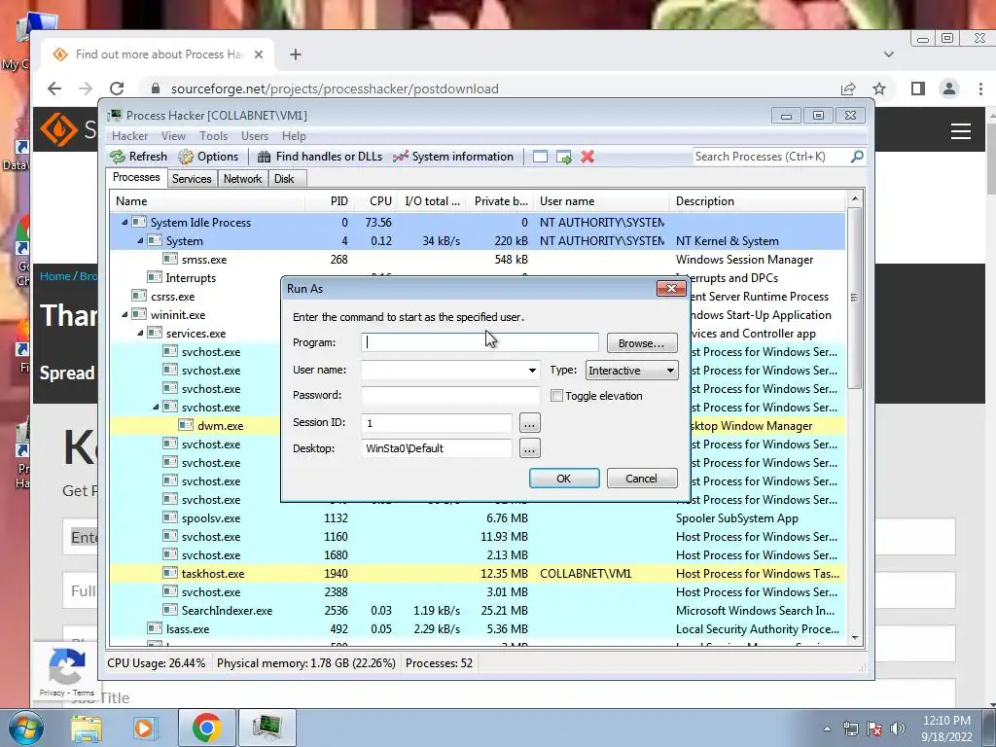Screen dimensions: 996x747
Task: Click search magnifier icon in Process Hacker
Action: (x=857, y=157)
